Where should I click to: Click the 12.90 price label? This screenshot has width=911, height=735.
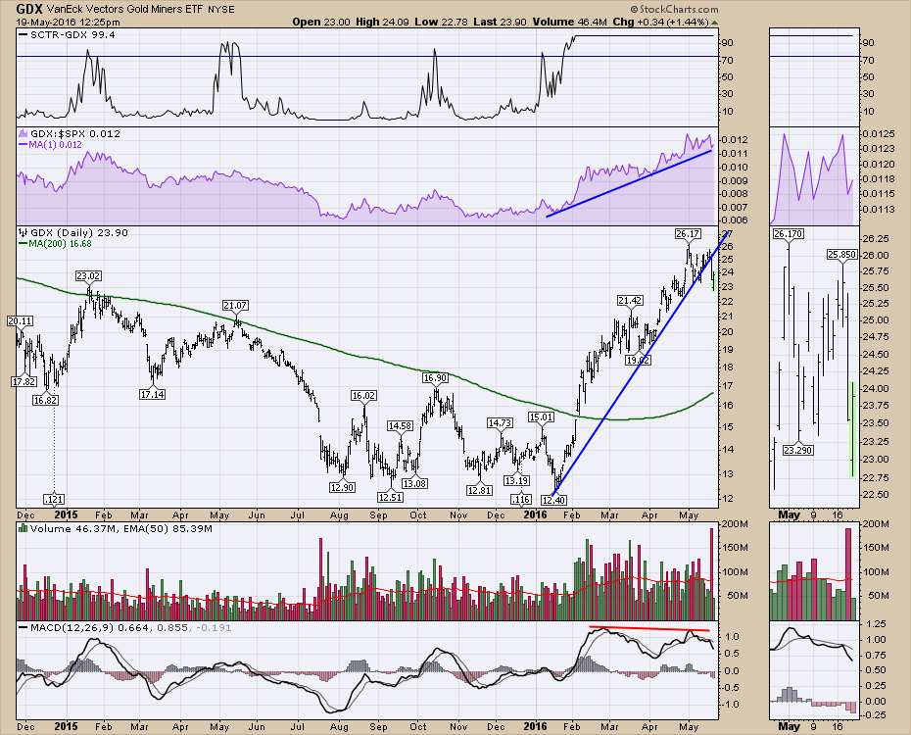[x=342, y=487]
